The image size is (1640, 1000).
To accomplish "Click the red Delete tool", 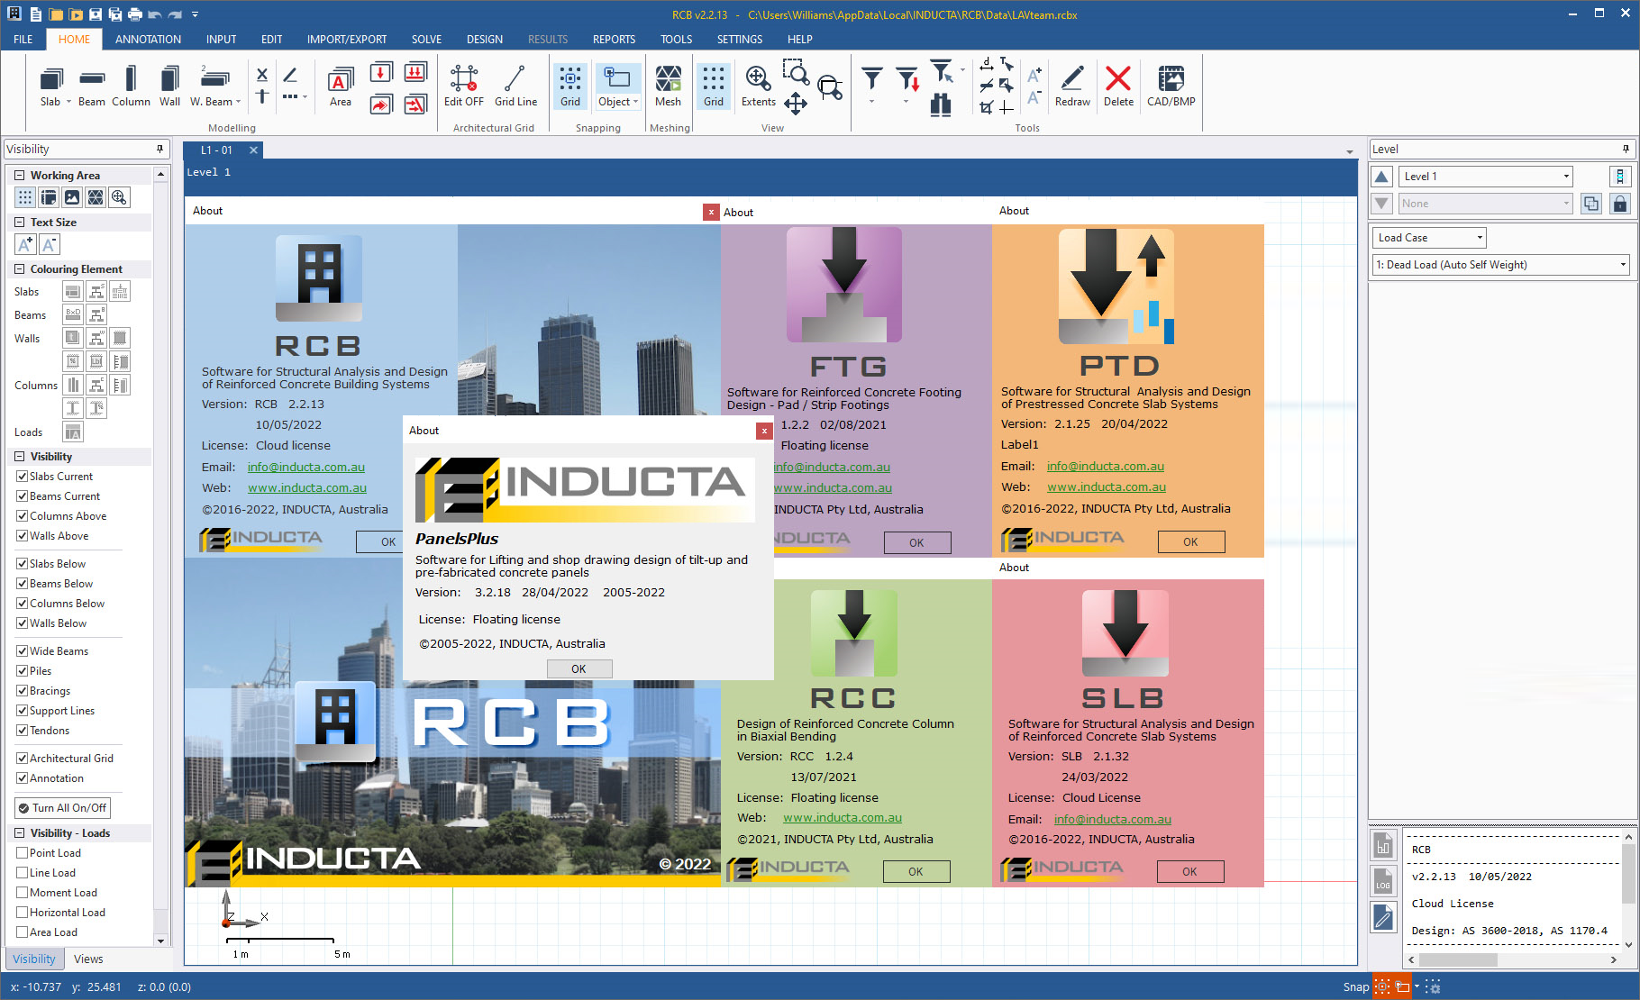I will (1118, 86).
